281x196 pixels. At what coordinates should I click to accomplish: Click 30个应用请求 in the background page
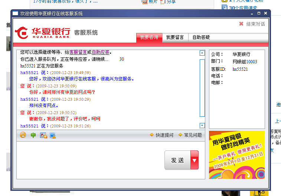pyautogui.click(x=243, y=8)
